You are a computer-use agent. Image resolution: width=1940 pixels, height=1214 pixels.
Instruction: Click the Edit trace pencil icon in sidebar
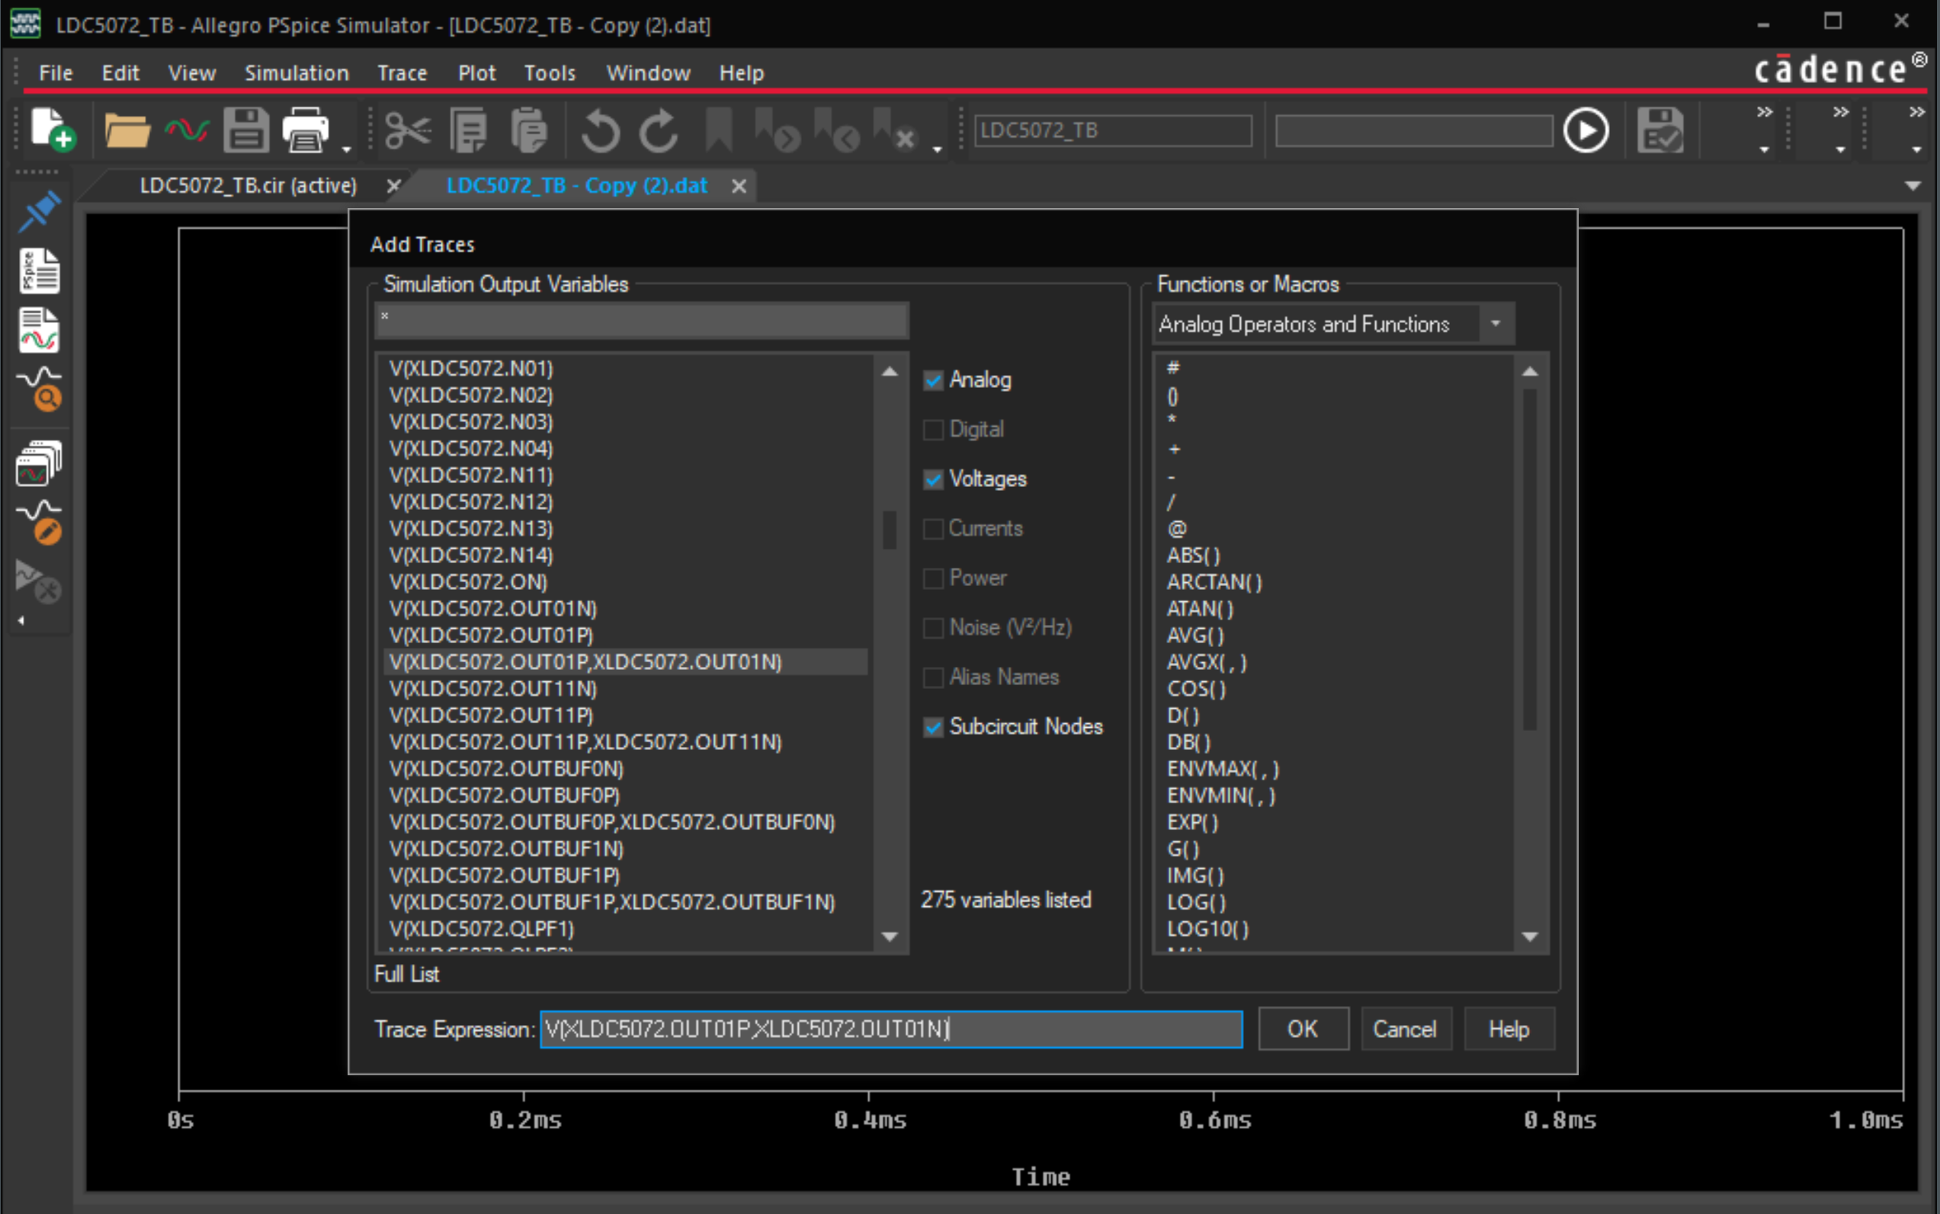pos(39,519)
